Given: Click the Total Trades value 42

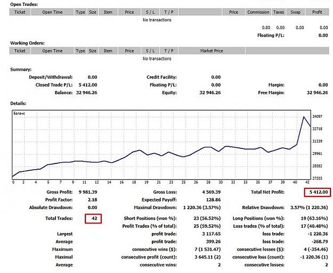Looking at the screenshot, I should point(94,219).
